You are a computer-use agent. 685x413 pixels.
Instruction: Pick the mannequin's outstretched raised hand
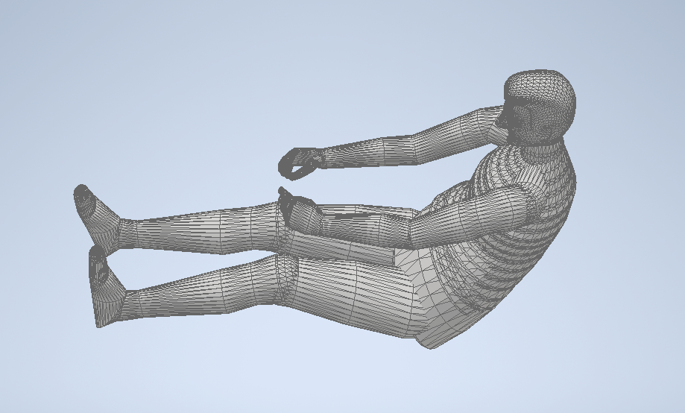pos(301,163)
